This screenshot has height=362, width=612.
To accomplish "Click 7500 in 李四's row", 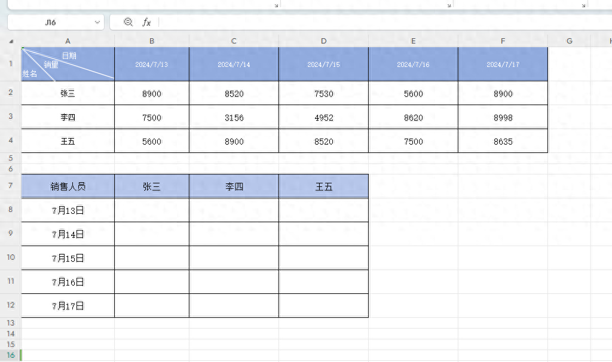I will coord(152,117).
